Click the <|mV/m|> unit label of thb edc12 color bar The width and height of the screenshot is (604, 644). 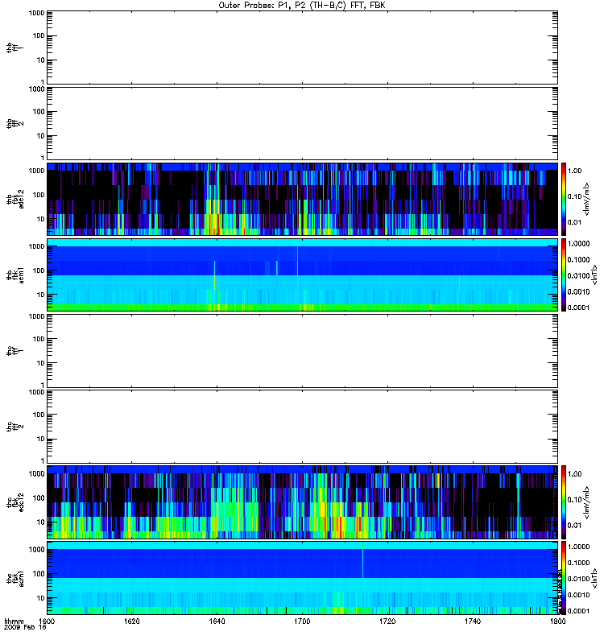click(x=587, y=199)
